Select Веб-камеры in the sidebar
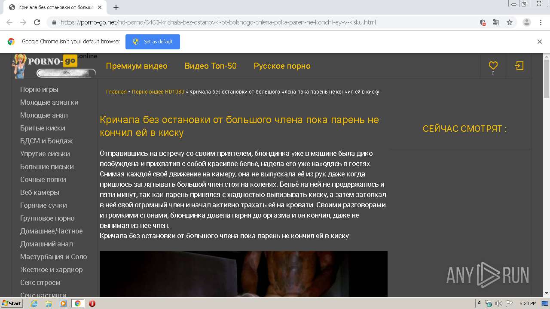 coord(40,192)
